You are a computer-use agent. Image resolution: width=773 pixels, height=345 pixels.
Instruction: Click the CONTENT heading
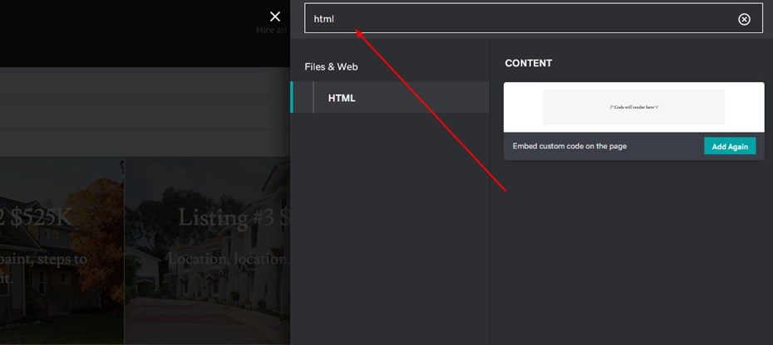coord(529,64)
